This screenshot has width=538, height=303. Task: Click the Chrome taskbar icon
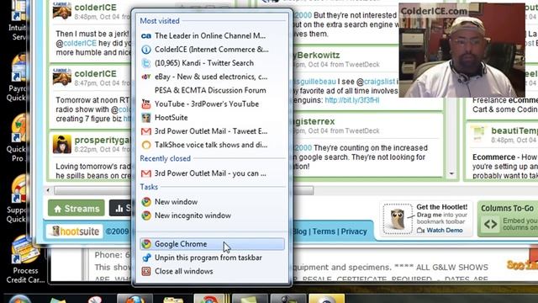point(209,299)
